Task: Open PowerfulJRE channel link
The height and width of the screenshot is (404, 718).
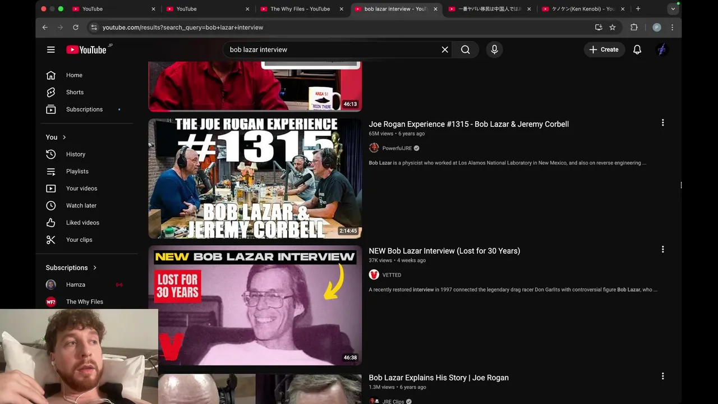Action: pos(397,148)
